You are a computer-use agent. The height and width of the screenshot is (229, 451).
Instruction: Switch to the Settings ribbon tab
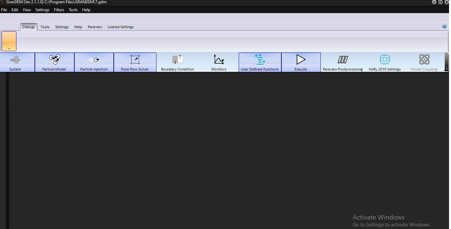coord(62,27)
